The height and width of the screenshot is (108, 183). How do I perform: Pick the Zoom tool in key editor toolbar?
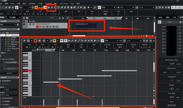tap(92, 41)
